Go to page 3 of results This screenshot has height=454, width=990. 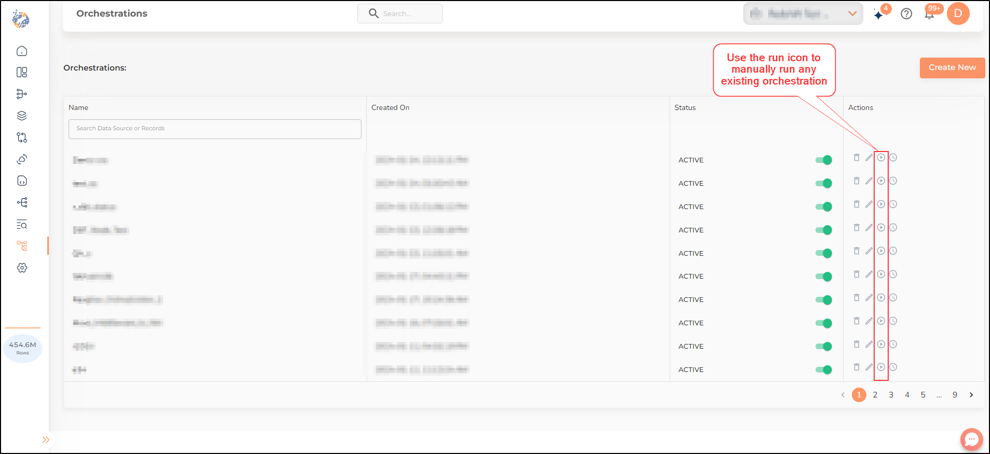coord(891,395)
